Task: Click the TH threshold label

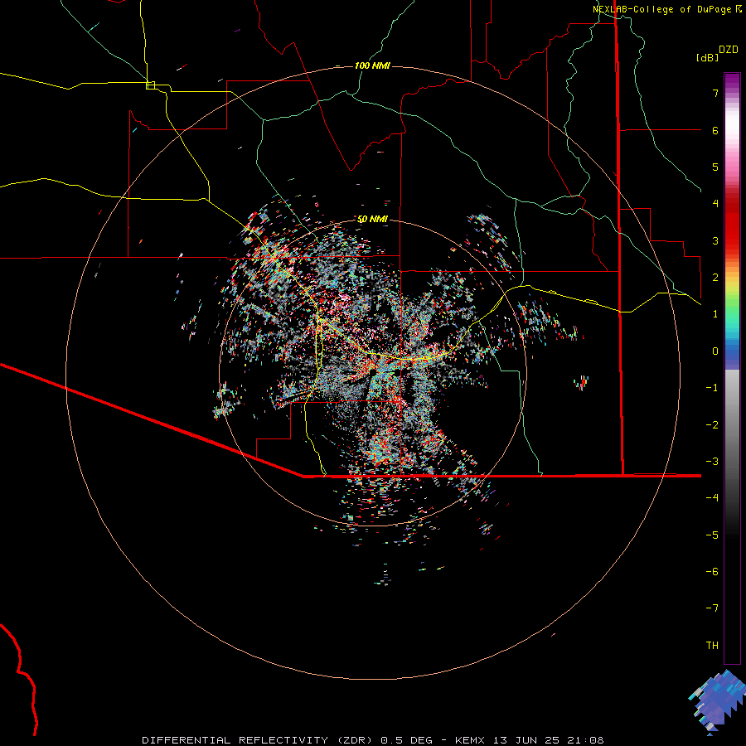Action: coord(712,646)
